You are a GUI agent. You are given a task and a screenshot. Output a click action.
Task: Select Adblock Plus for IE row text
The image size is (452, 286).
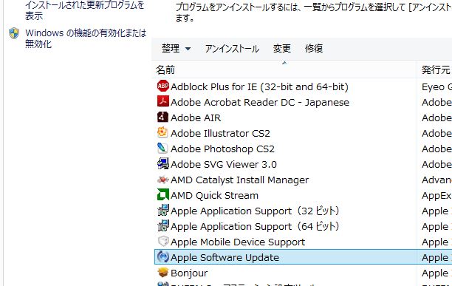259,86
